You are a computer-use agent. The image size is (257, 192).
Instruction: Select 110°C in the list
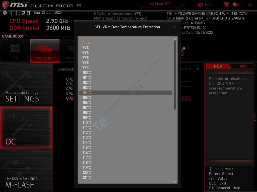125,122
